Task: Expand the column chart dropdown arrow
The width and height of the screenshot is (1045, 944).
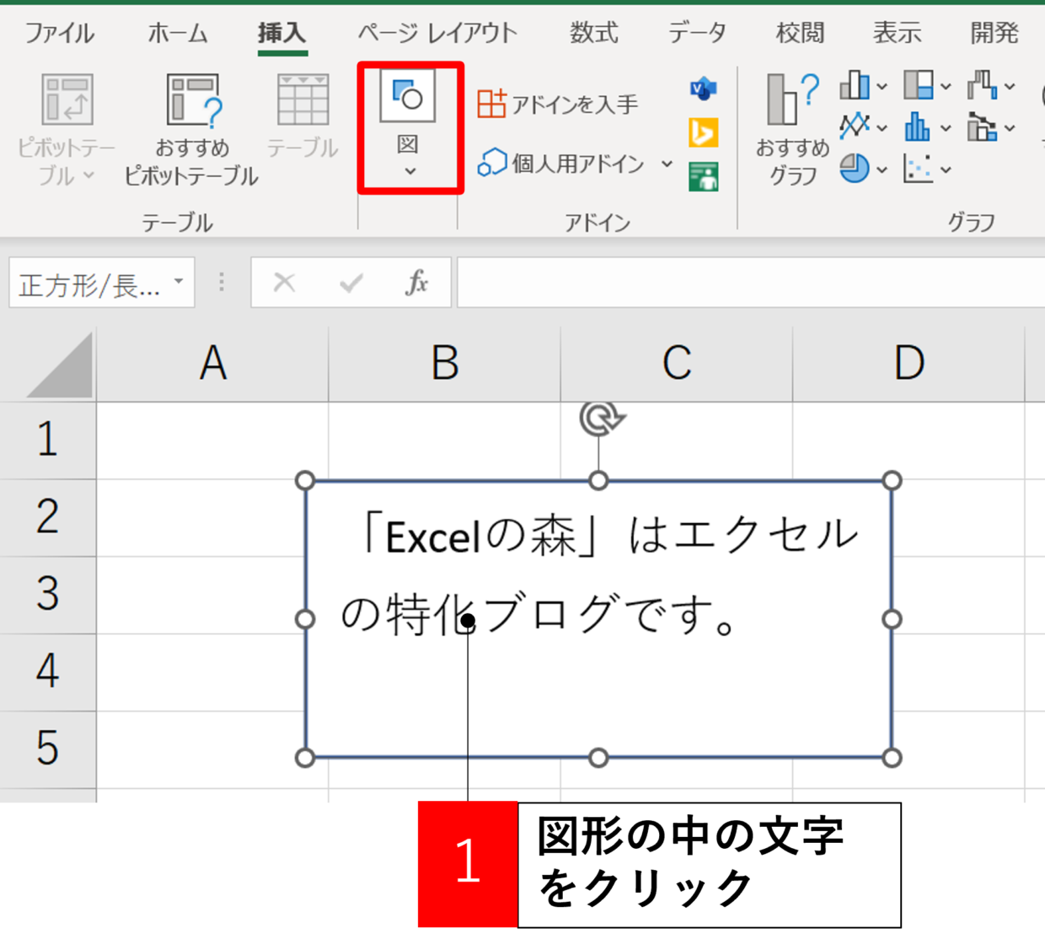Action: coord(882,87)
